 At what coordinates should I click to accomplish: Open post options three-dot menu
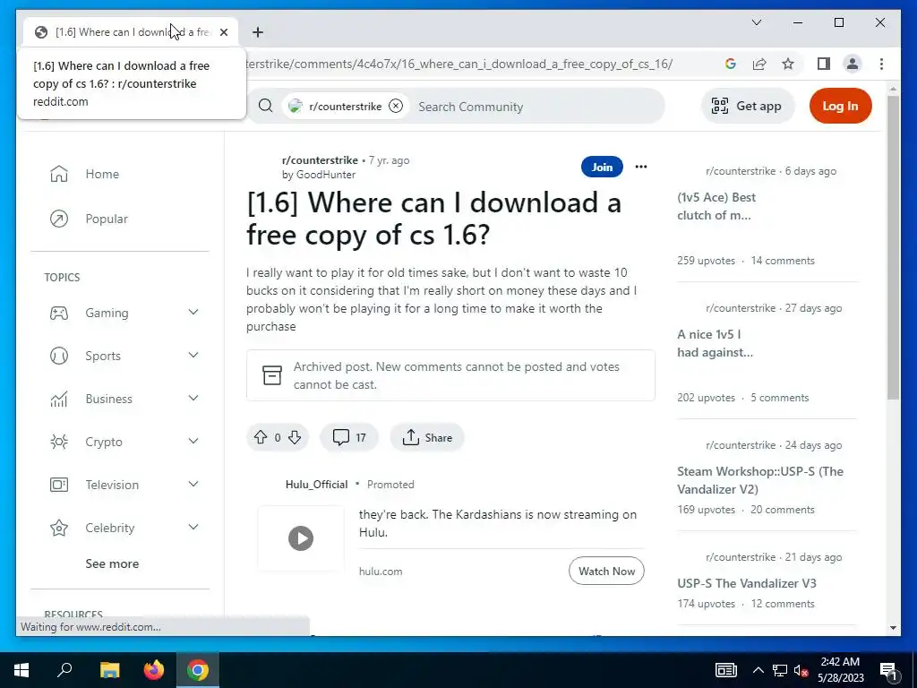click(x=641, y=167)
